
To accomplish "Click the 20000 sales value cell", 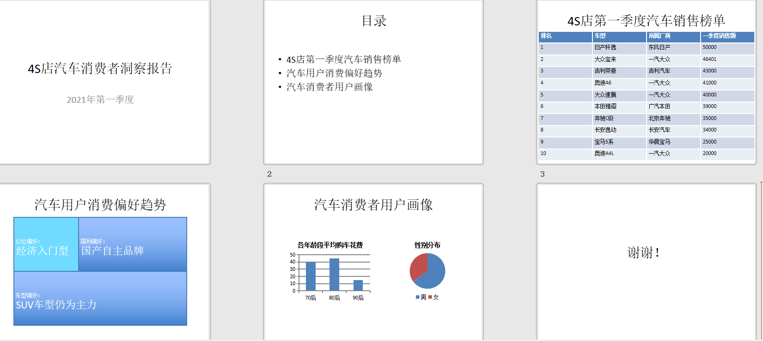I will (727, 154).
